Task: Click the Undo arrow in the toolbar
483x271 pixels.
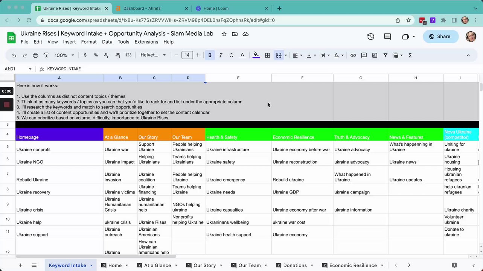Action: [x=14, y=55]
